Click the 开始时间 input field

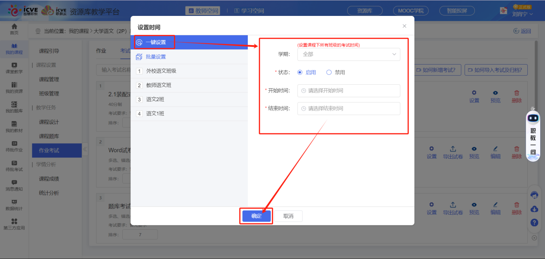[x=348, y=90]
